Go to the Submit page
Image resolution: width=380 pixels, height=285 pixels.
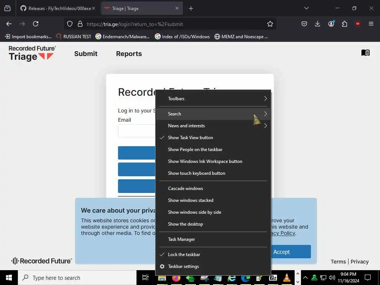point(86,53)
